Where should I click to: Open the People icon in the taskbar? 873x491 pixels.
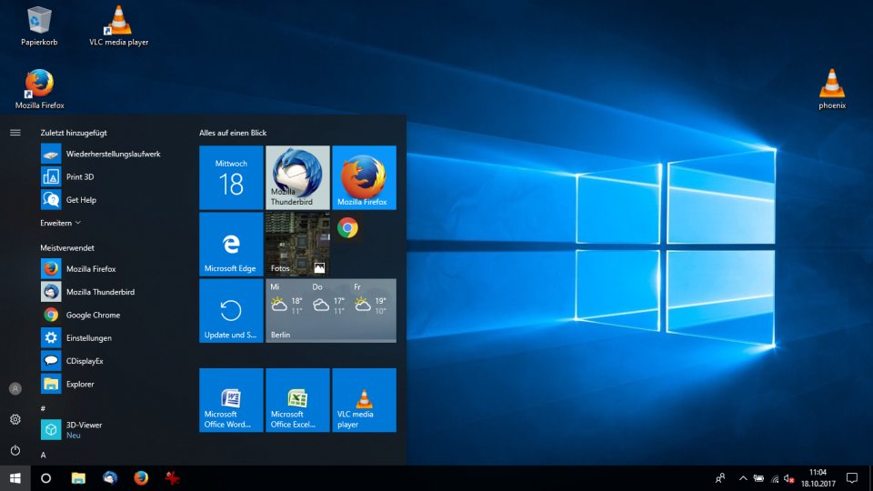(x=720, y=478)
